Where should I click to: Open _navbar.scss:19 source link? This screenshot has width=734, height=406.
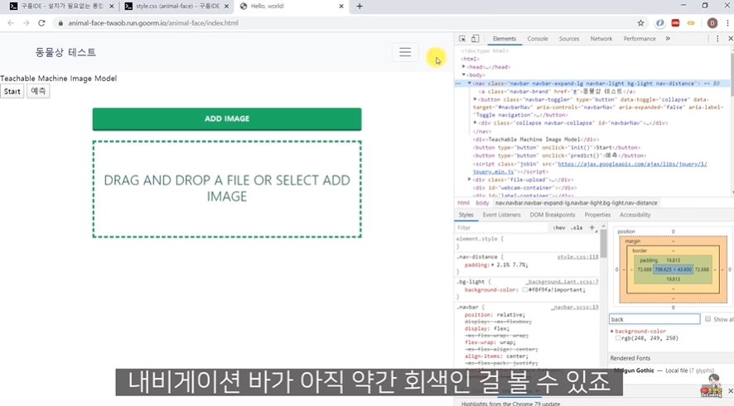[x=574, y=307]
